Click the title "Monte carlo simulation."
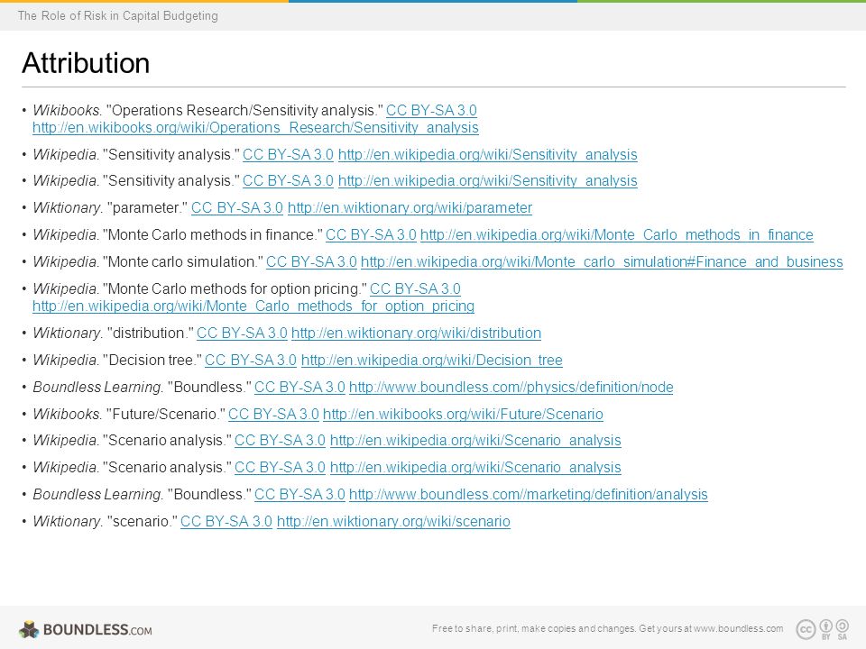The image size is (866, 649). point(183,262)
